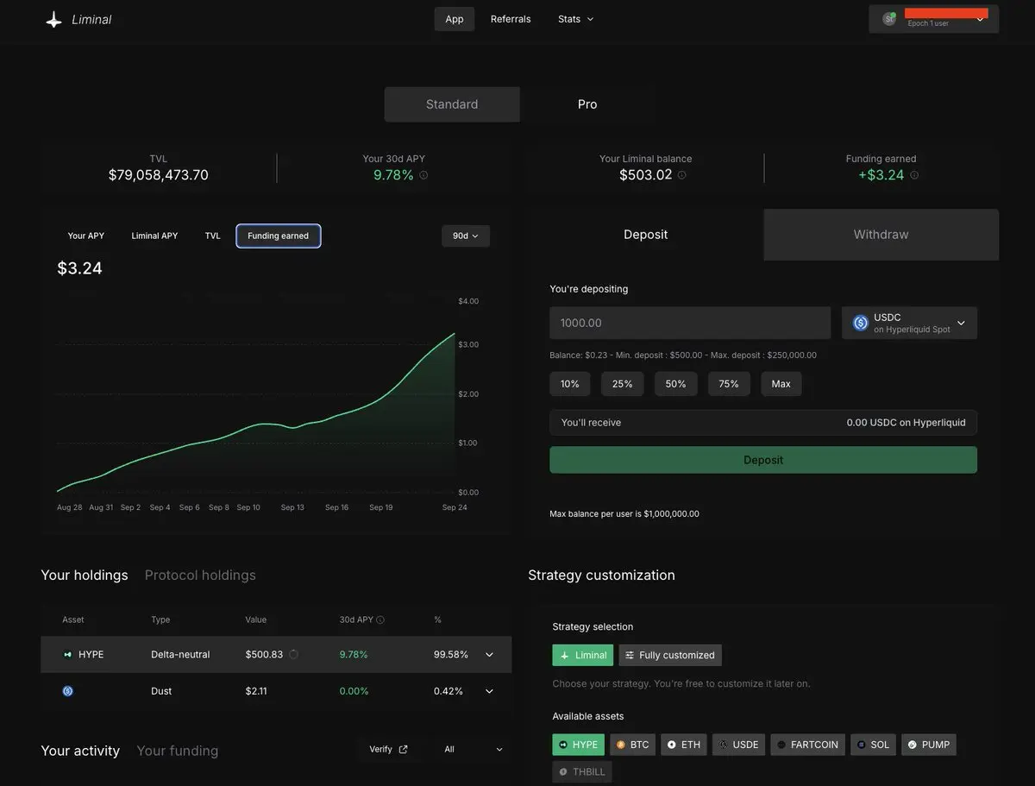Viewport: 1035px width, 786px height.
Task: Click external link icon on Verify
Action: pyautogui.click(x=403, y=749)
